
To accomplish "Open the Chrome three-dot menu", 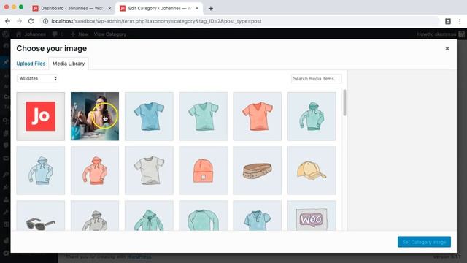I will coord(460,21).
